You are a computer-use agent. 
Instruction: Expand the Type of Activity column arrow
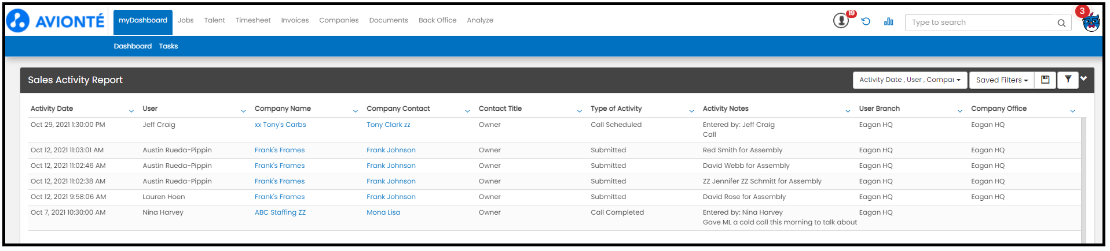tap(691, 111)
